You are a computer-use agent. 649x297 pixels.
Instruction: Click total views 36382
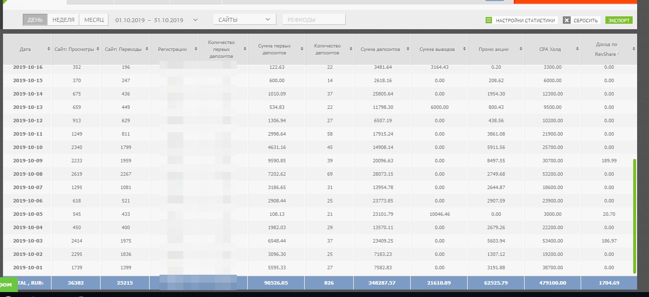tap(76, 283)
